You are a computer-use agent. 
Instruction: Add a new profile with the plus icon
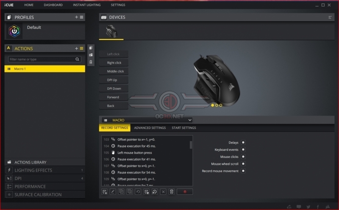[x=76, y=17]
